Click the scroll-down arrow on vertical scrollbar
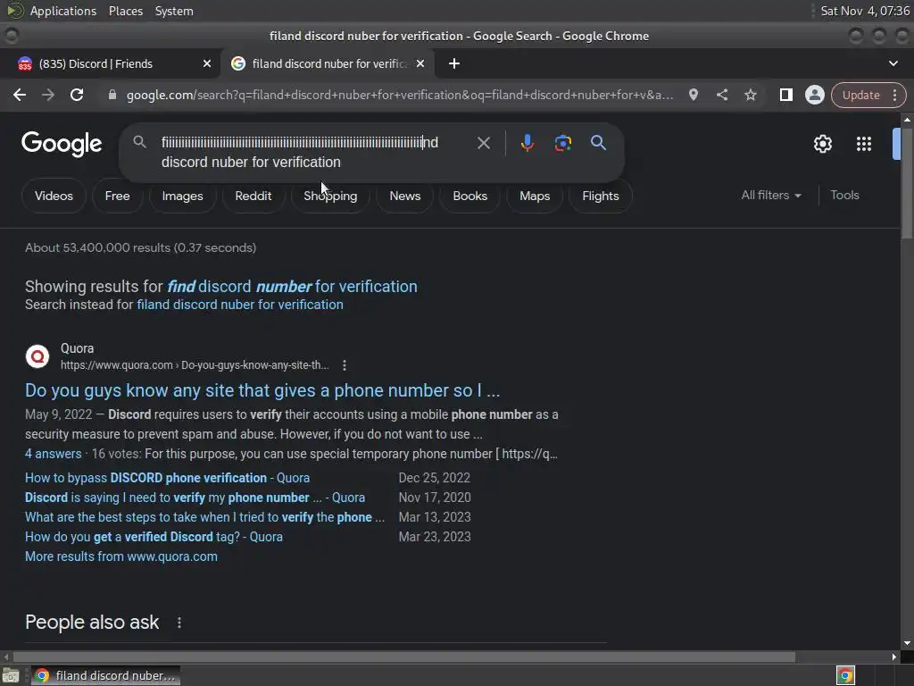Image resolution: width=914 pixels, height=686 pixels. [x=907, y=643]
